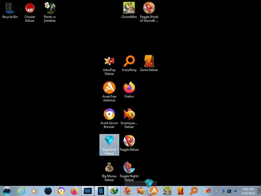
Task: Open ChomikBox from the taskbar
Action: tap(167, 191)
